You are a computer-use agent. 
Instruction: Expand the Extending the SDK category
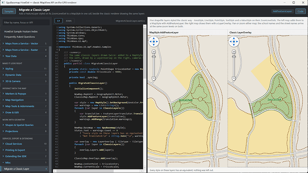coord(25,156)
